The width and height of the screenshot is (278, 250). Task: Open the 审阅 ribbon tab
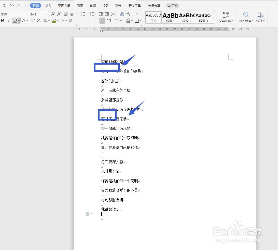(x=92, y=5)
